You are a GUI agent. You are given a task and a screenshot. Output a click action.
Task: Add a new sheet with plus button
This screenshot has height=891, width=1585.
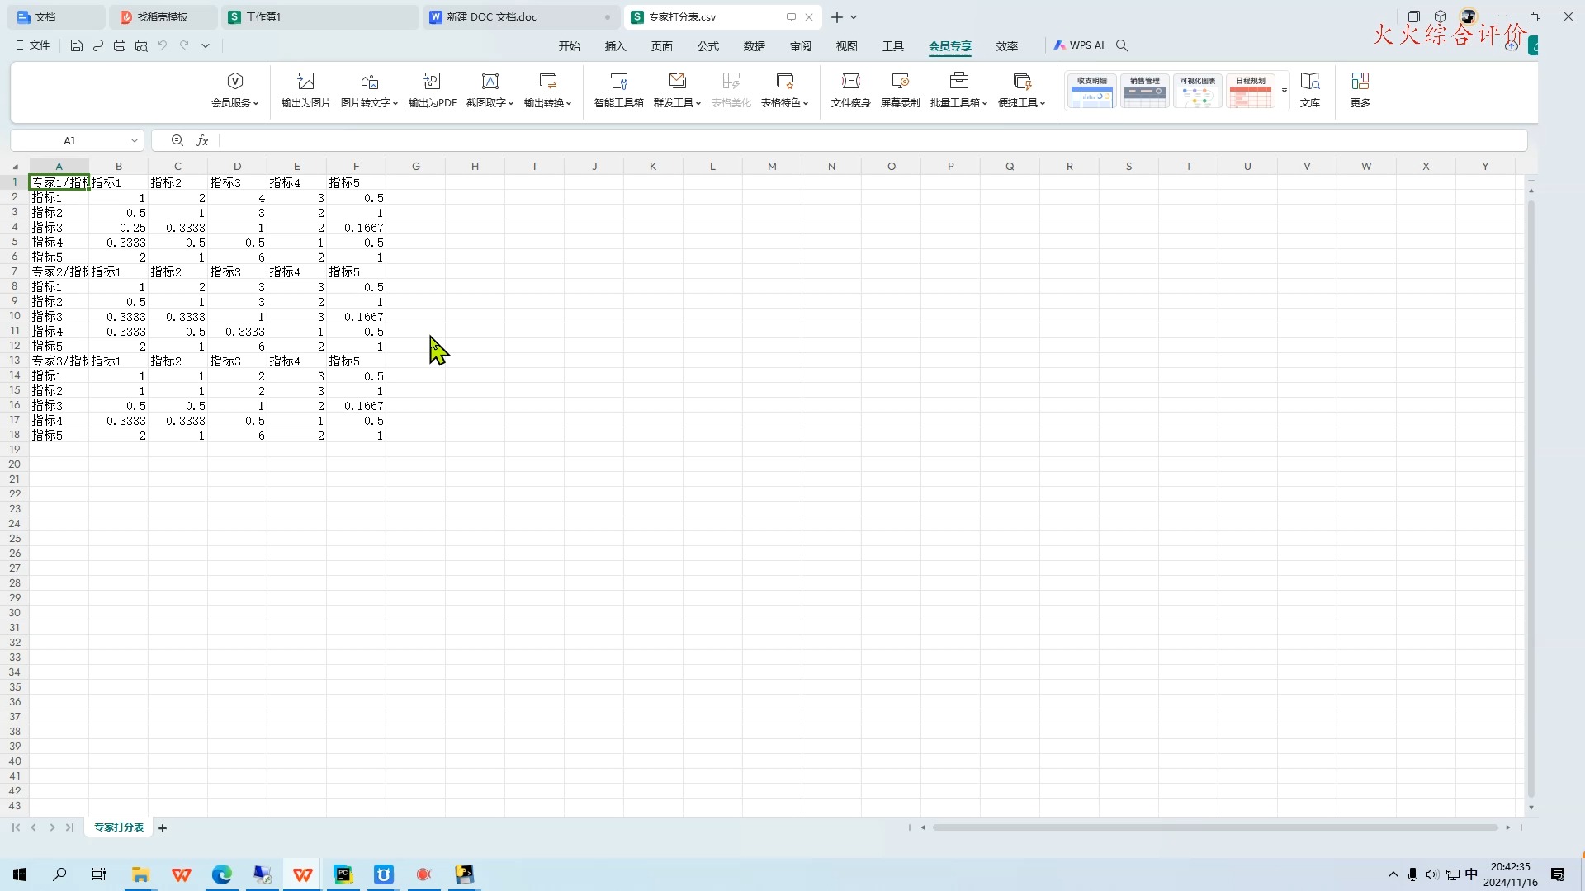163,828
